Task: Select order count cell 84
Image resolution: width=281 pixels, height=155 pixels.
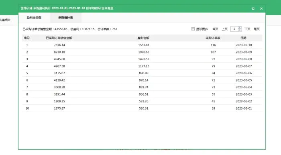Action: (x=213, y=73)
